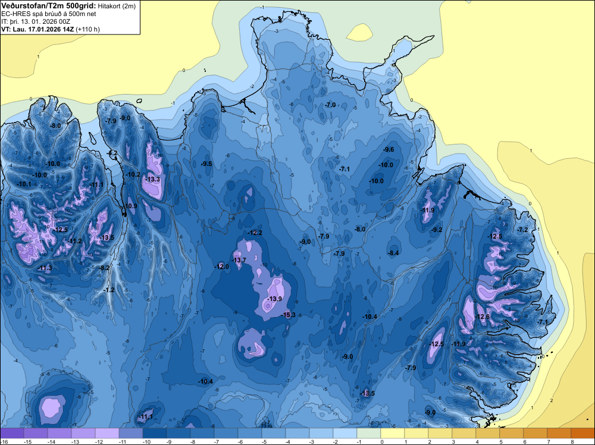This screenshot has width=595, height=445.
Task: Click the -10.1 temperature value
Action: pyautogui.click(x=24, y=184)
